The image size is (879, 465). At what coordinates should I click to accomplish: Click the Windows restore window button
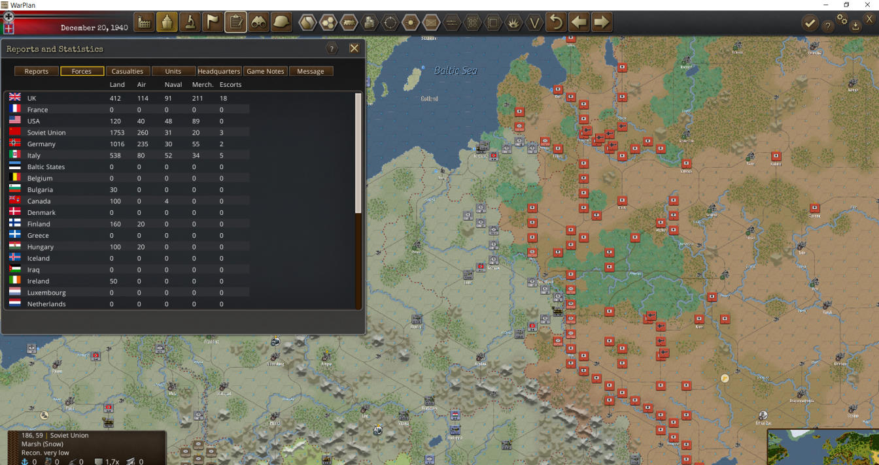pos(846,5)
